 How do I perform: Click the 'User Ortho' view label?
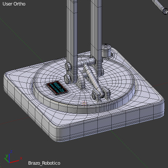[x=14, y=4]
